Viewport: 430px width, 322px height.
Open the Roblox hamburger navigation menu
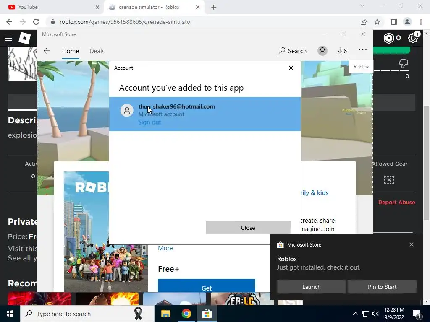(8, 38)
